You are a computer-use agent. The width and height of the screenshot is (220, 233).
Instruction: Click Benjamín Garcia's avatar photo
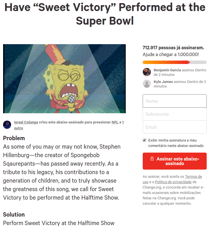point(147,72)
